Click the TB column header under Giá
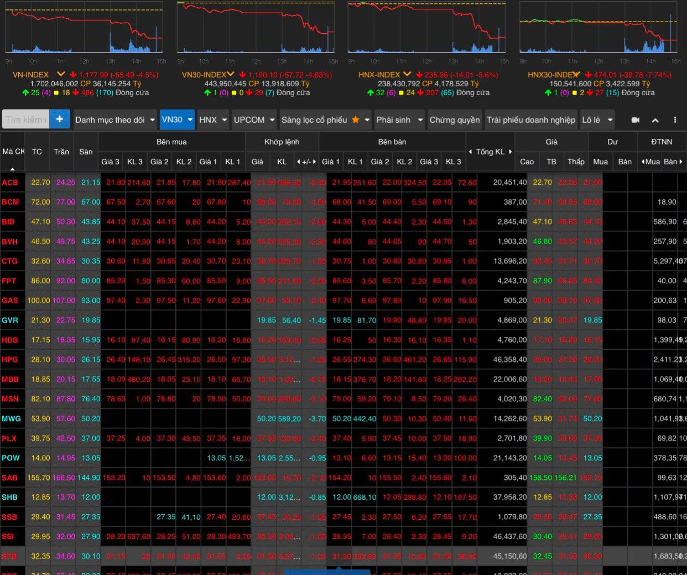687x575 pixels. [x=551, y=162]
